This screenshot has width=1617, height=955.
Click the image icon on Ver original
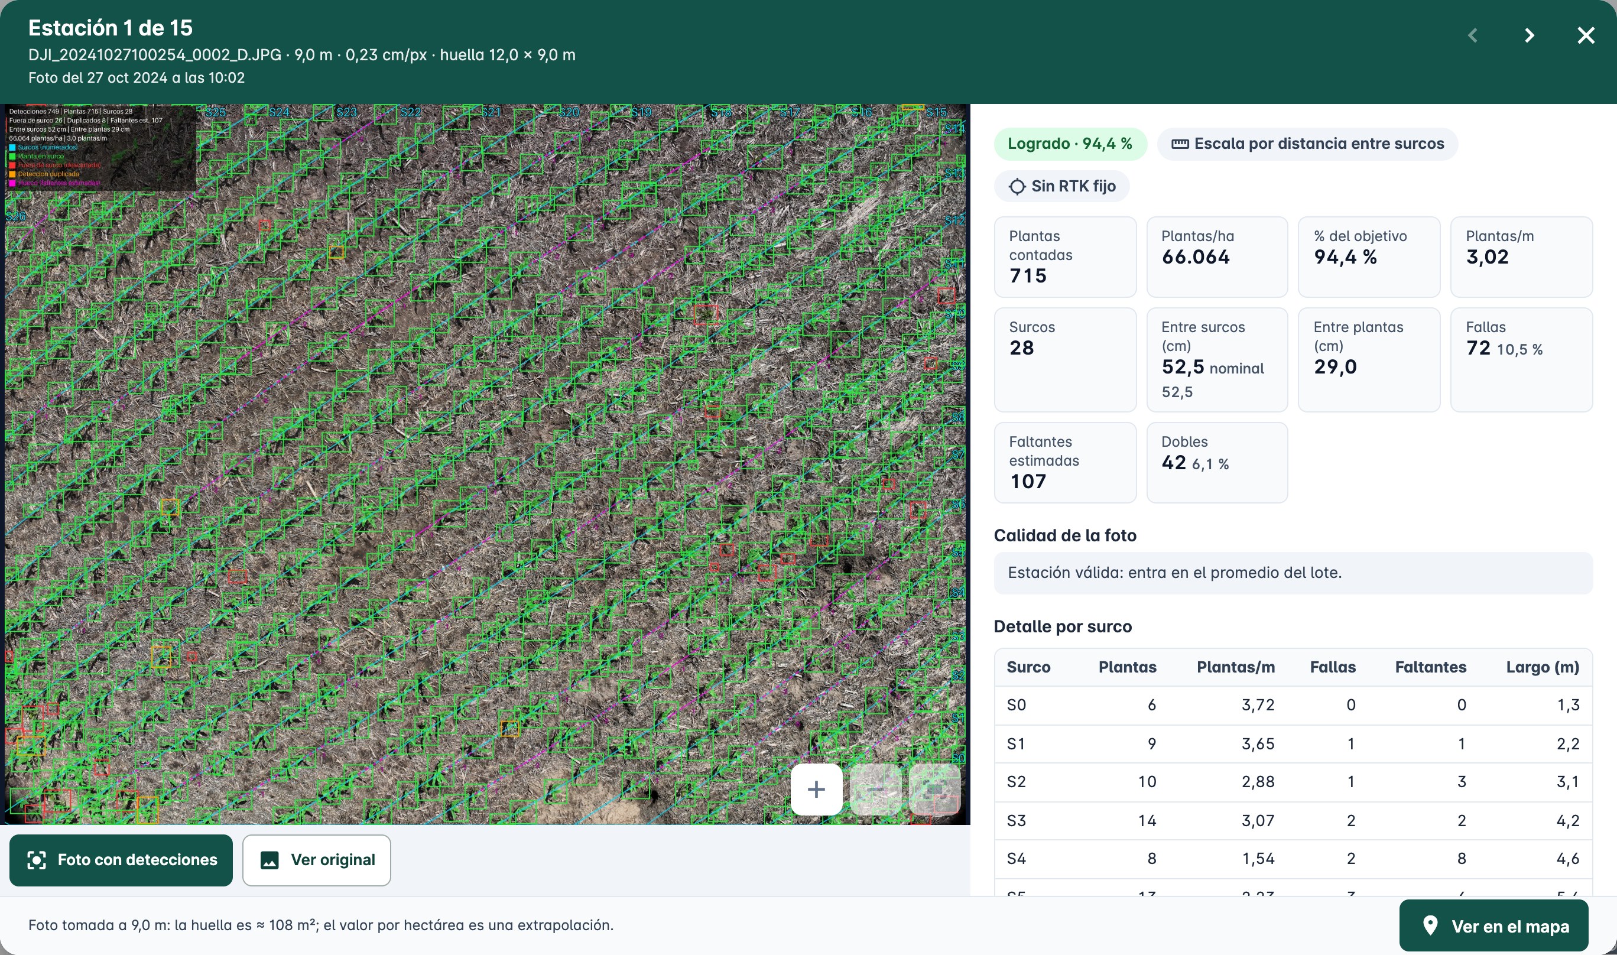tap(269, 860)
